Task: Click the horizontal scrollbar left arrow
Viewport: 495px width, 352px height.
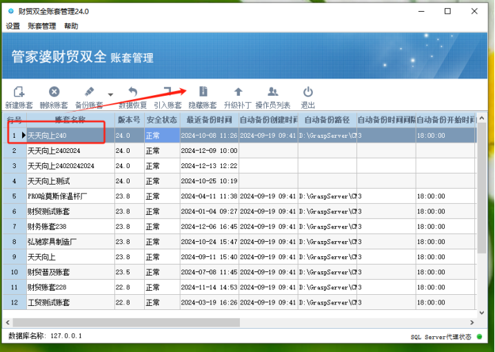Action: coord(8,322)
